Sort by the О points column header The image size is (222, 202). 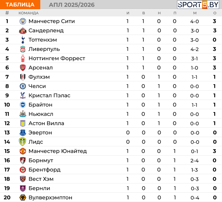[215, 13]
